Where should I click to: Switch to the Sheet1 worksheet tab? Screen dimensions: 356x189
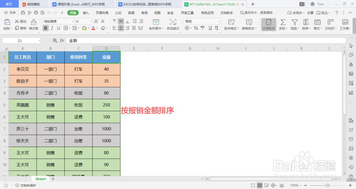click(x=41, y=179)
